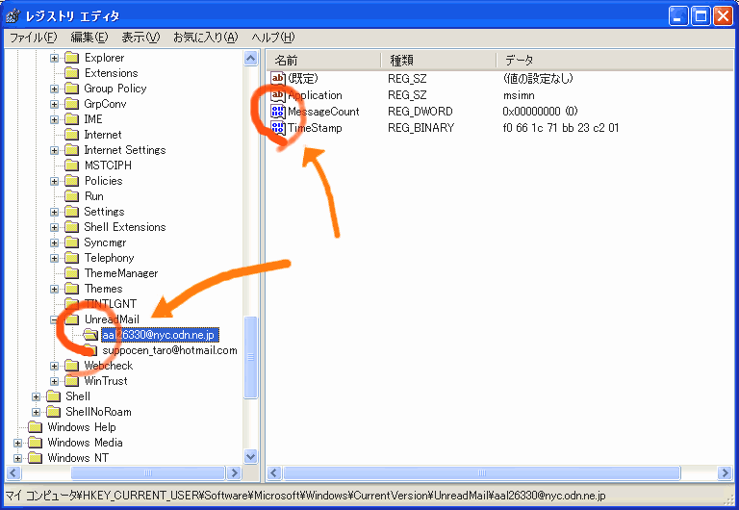
Task: Click the Shell Extensions folder icon
Action: (x=71, y=227)
